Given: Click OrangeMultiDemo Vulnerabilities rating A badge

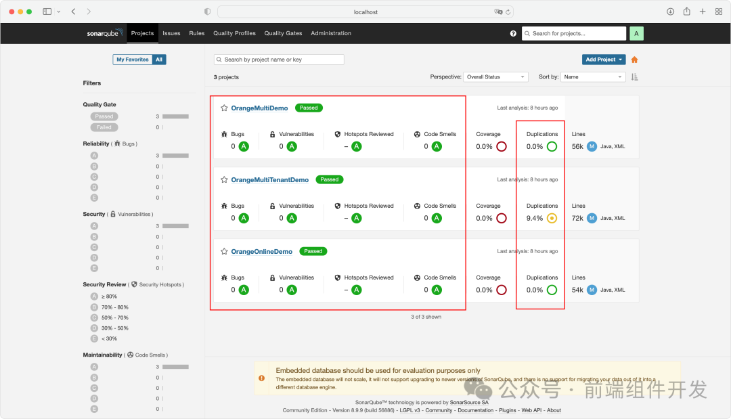Looking at the screenshot, I should click(292, 146).
